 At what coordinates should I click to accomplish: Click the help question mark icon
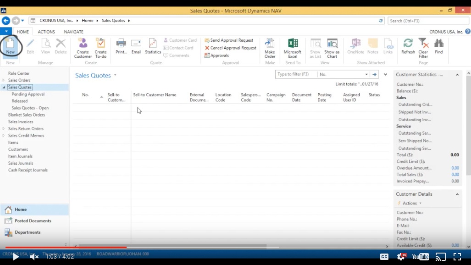[x=468, y=32]
